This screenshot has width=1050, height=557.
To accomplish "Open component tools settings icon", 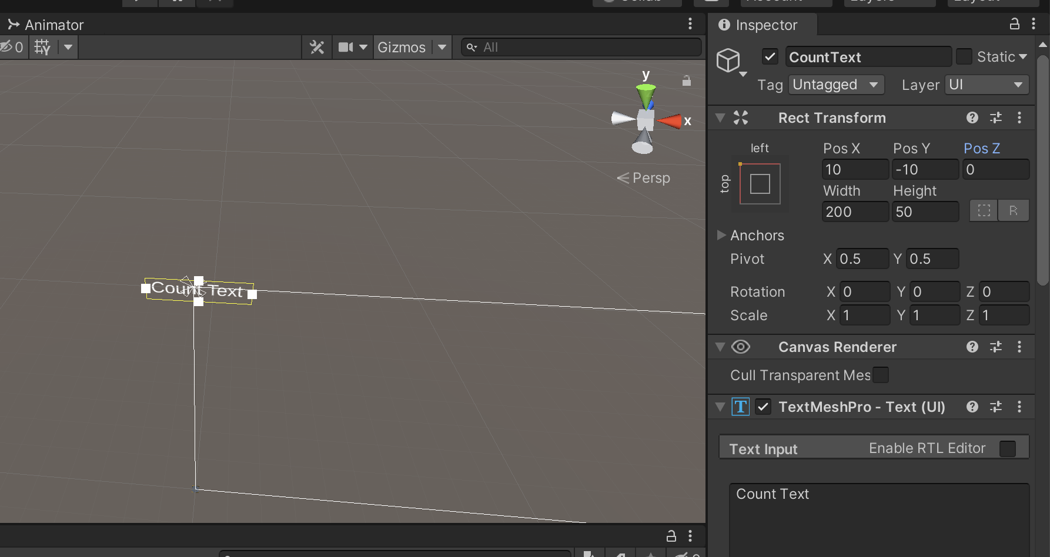I will click(x=317, y=47).
